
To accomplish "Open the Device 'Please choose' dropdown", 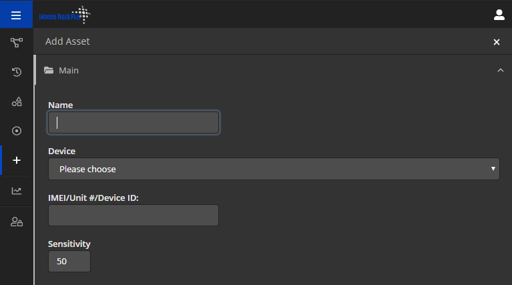I will coord(274,169).
